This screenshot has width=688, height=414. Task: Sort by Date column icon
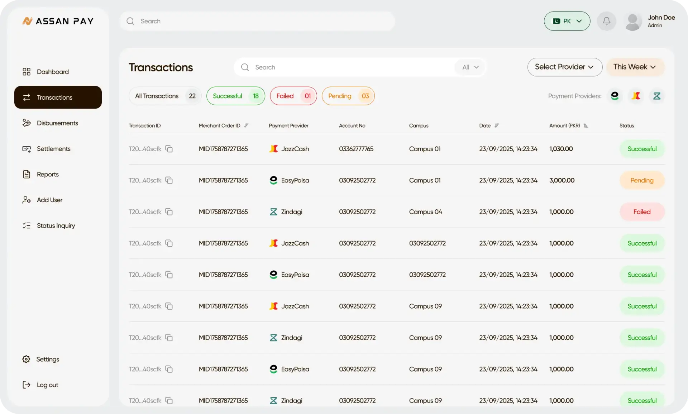497,125
